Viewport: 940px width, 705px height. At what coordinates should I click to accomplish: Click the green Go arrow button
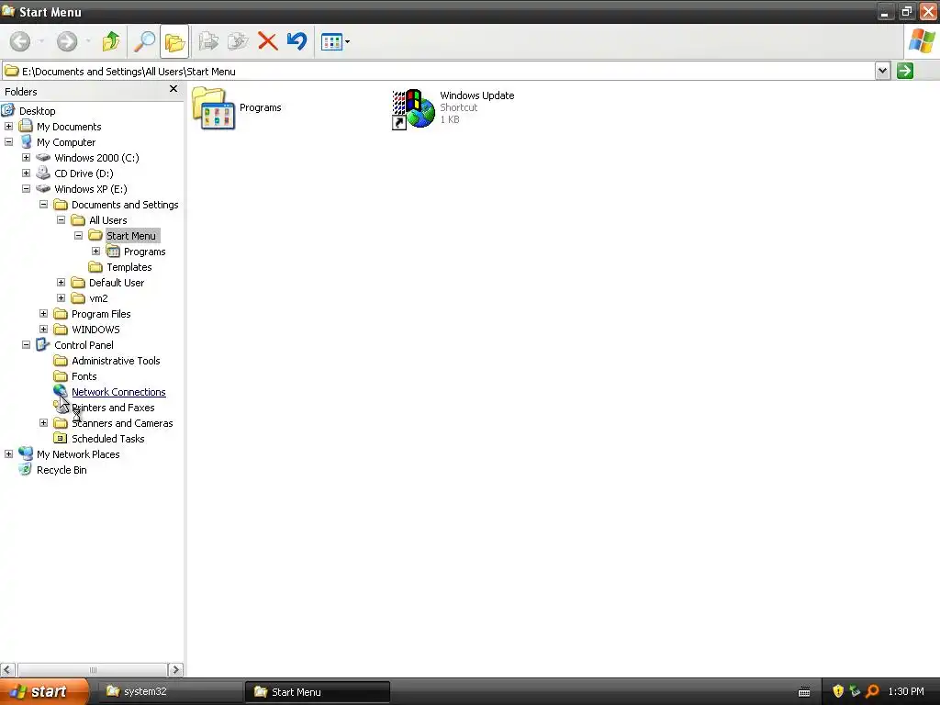905,71
